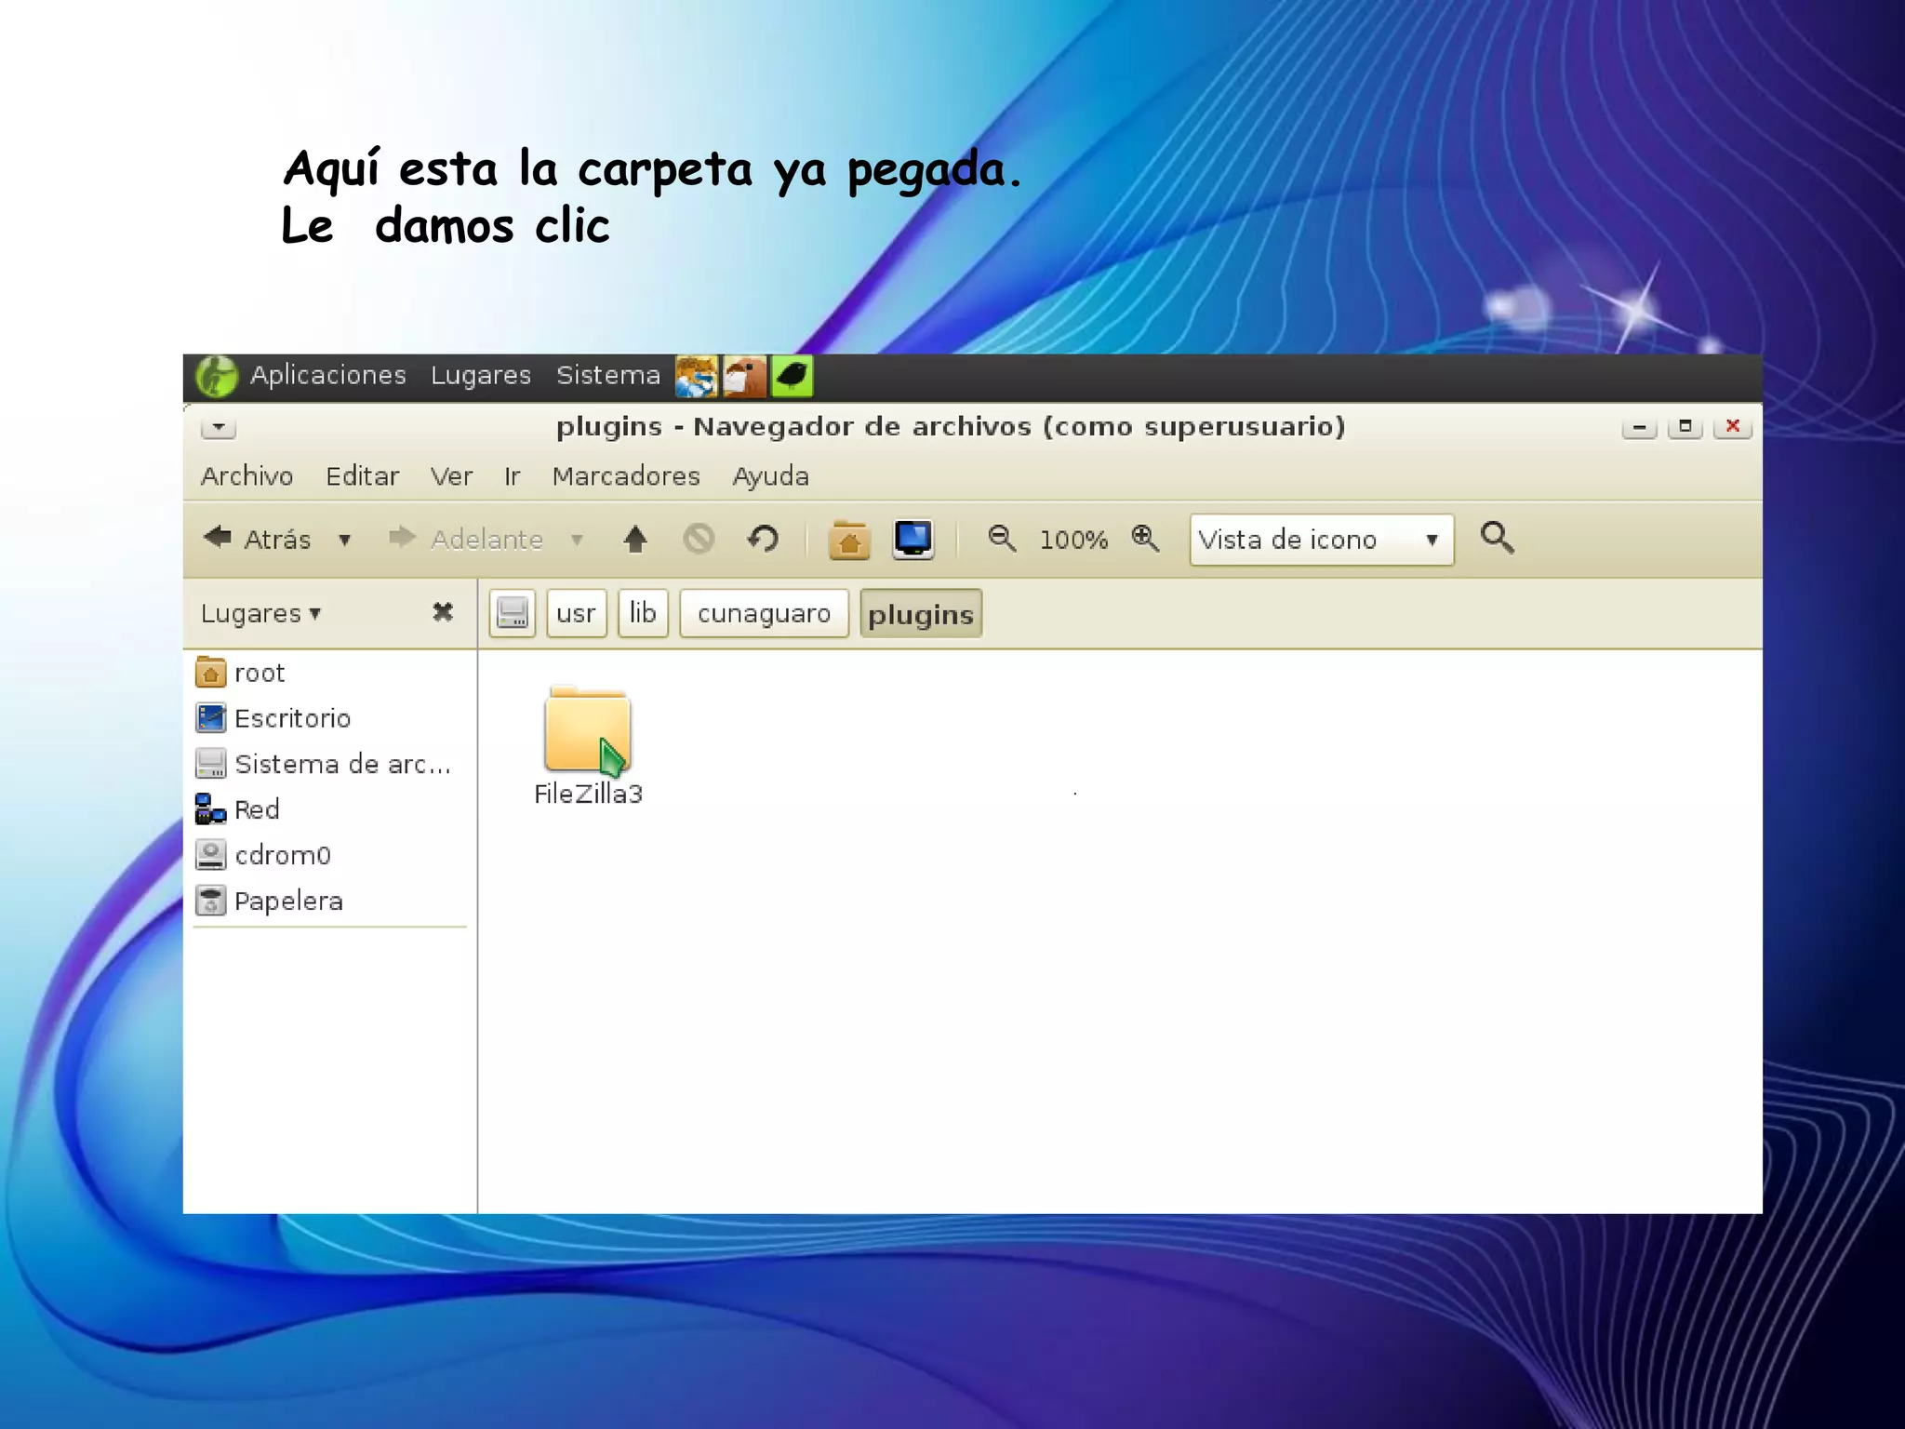Open the Vista de icono view selector
1905x1429 pixels.
pyautogui.click(x=1321, y=540)
